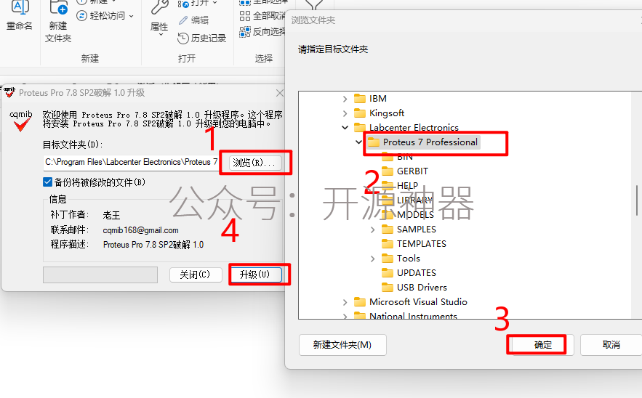
Task: Select the National Instruments folder
Action: click(413, 316)
